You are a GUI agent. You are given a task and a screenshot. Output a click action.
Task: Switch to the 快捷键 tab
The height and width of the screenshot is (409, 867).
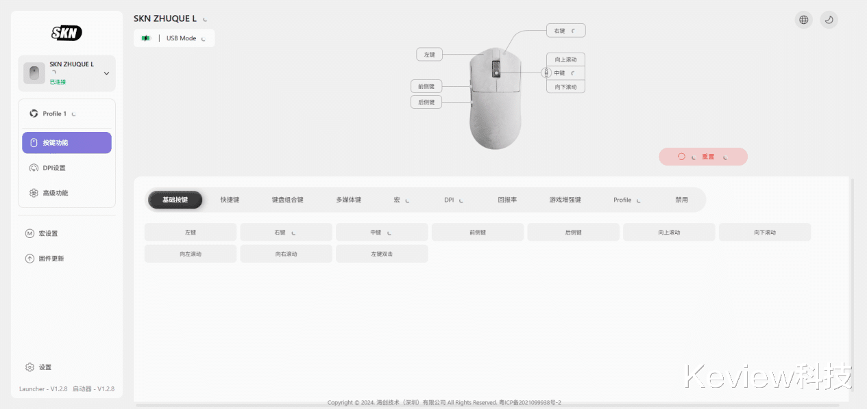click(230, 200)
